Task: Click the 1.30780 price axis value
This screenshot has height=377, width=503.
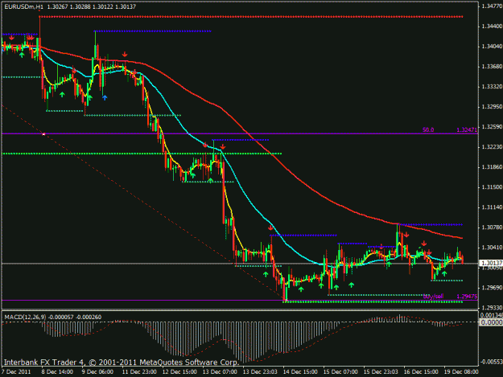Action: [x=492, y=227]
